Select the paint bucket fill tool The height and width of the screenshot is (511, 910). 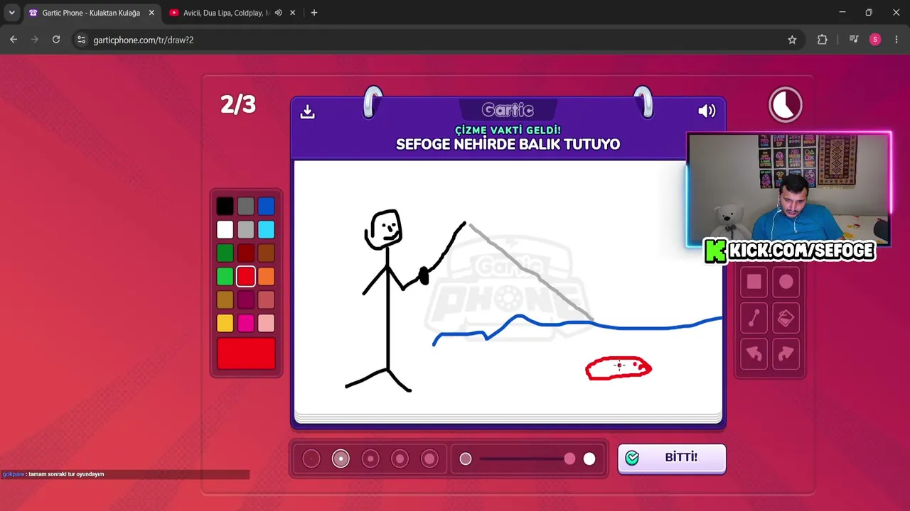[x=786, y=318]
